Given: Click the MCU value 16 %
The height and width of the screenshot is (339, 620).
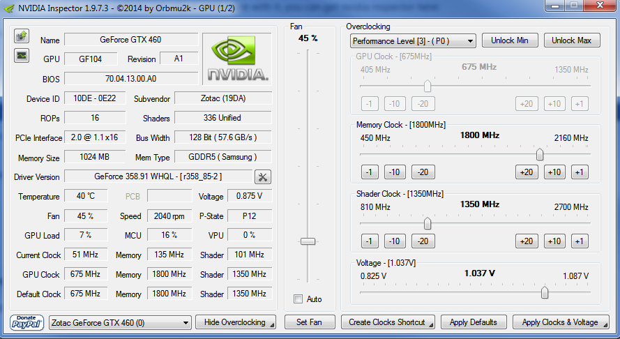Looking at the screenshot, I should click(169, 235).
